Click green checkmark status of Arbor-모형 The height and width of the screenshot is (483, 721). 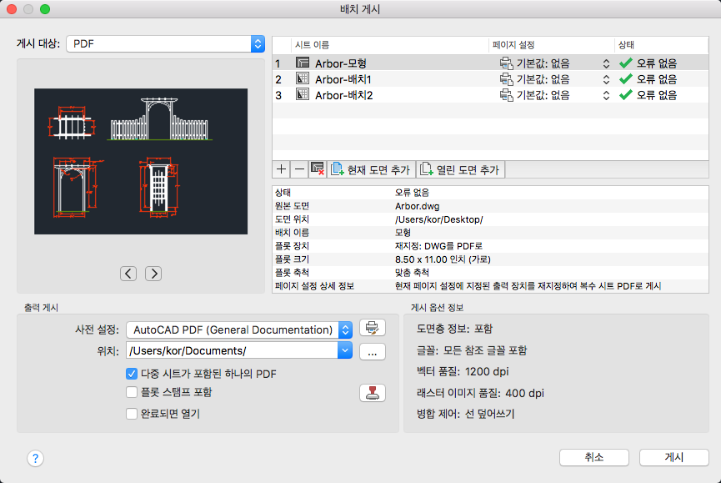[625, 63]
